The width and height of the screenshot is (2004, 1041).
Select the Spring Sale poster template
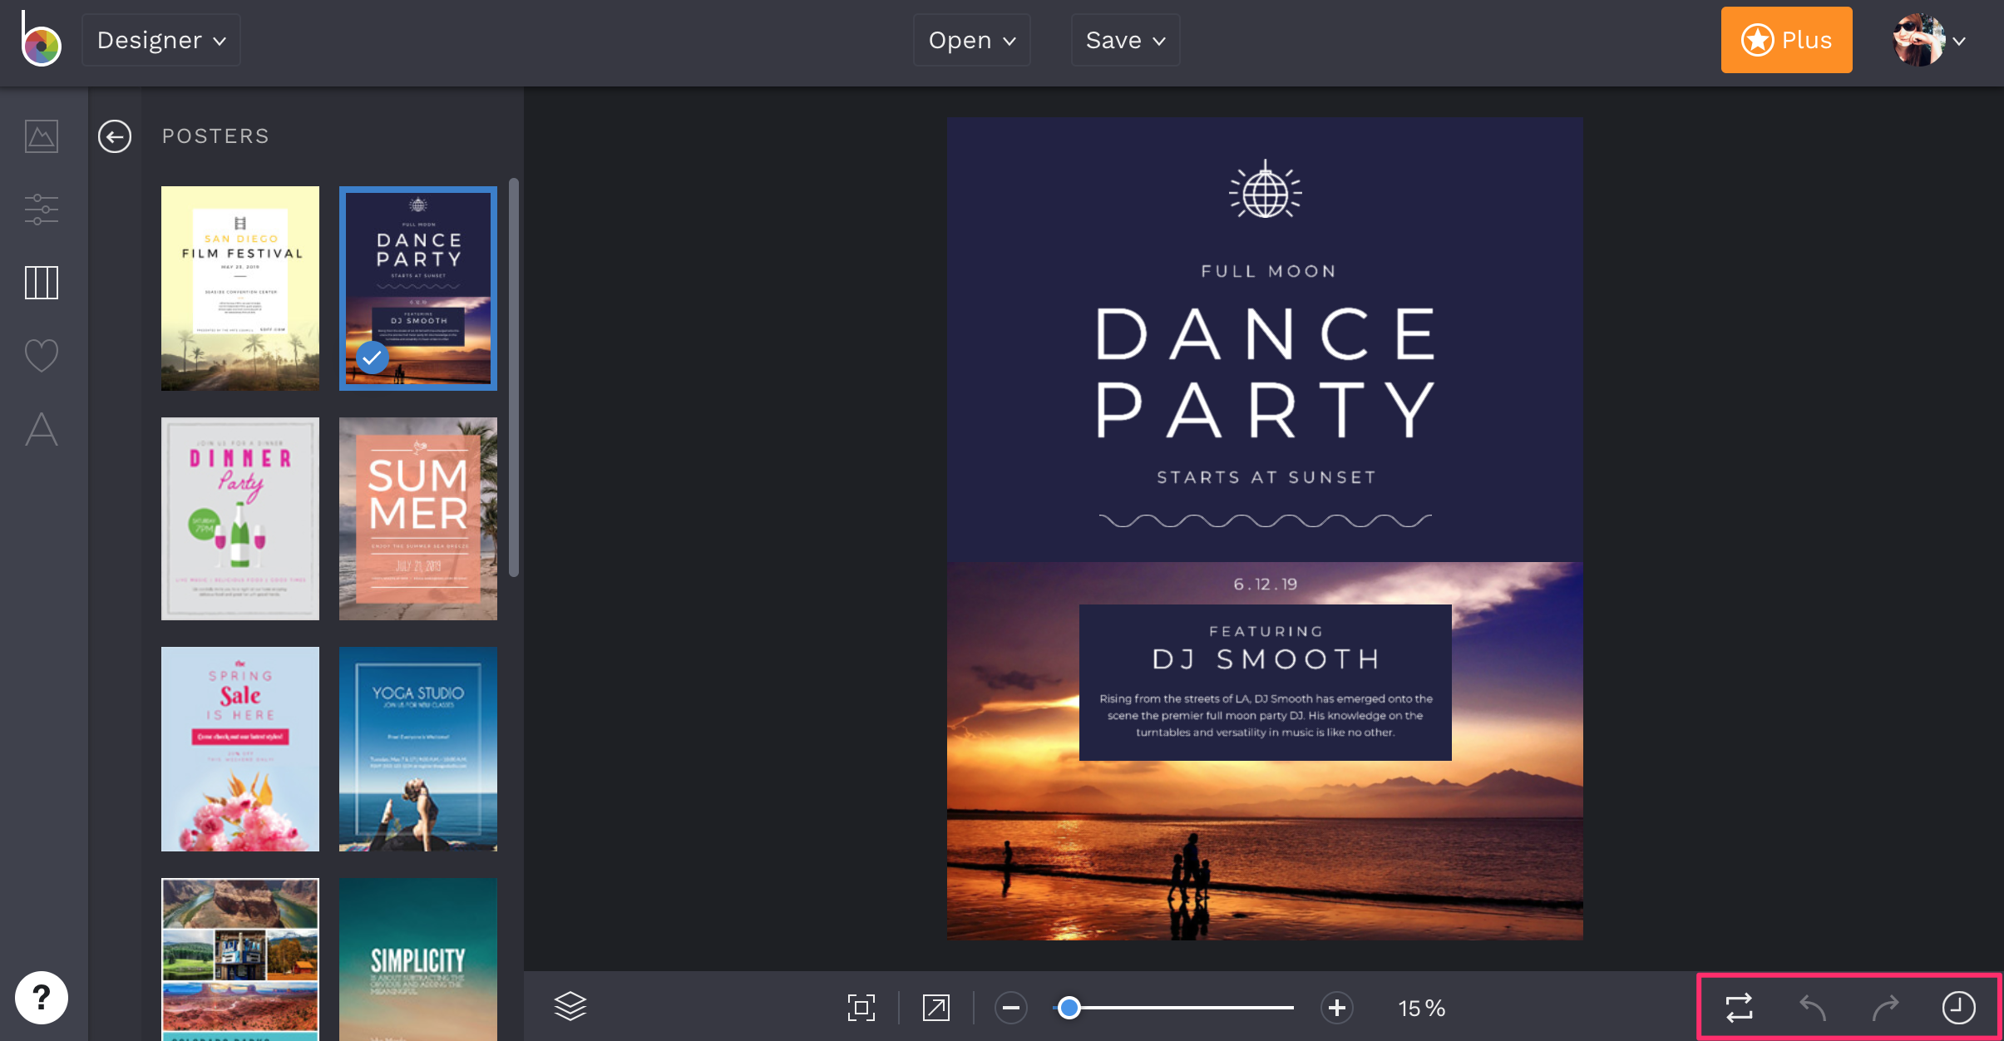pos(240,749)
